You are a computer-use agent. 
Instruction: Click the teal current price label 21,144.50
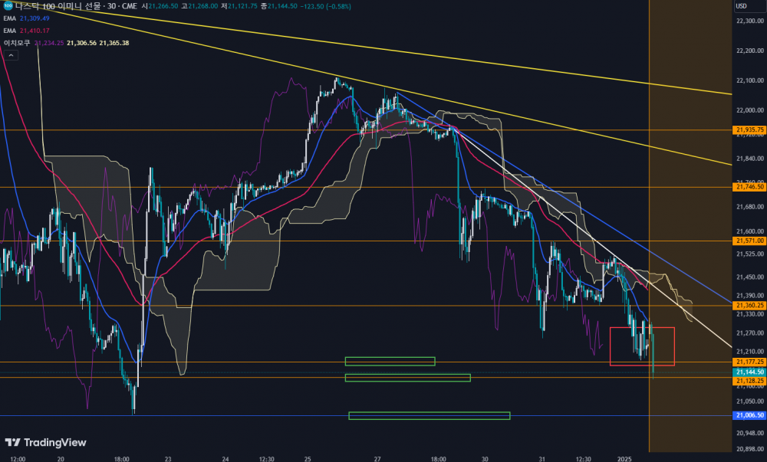click(749, 371)
